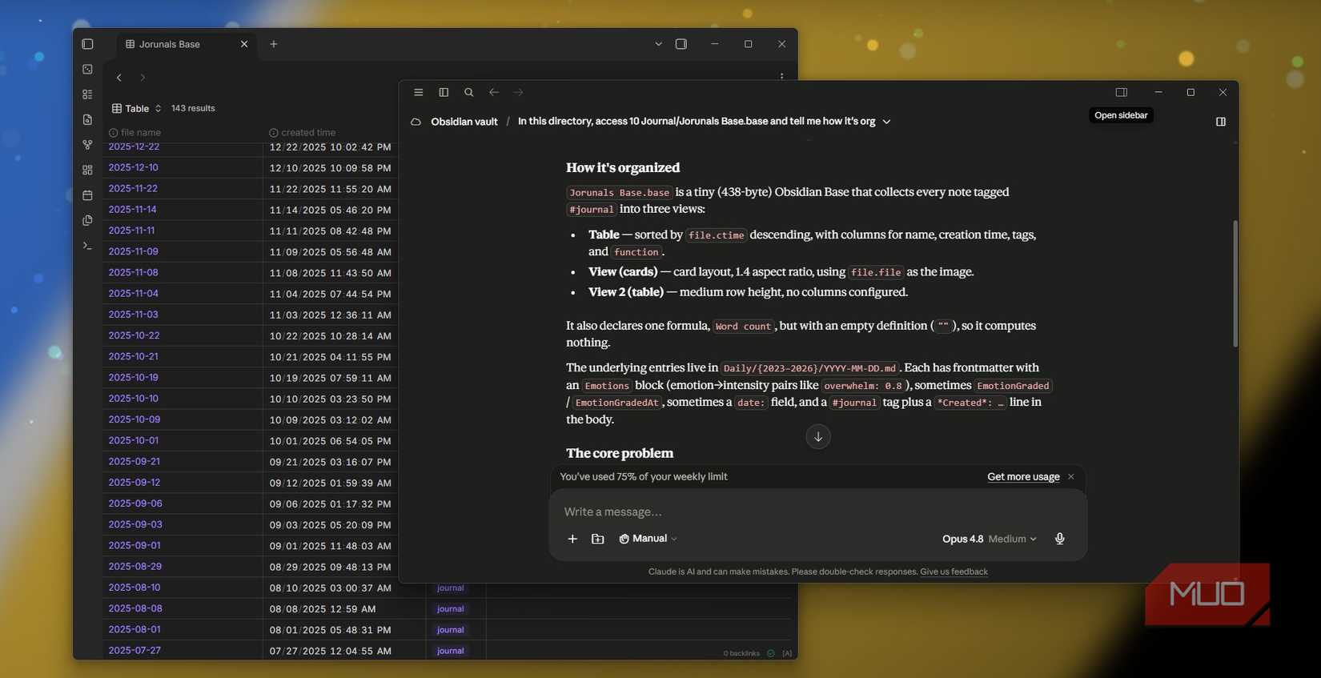Screen dimensions: 1321x678
Task: Open Obsidian vault project breadcrumb
Action: click(464, 122)
